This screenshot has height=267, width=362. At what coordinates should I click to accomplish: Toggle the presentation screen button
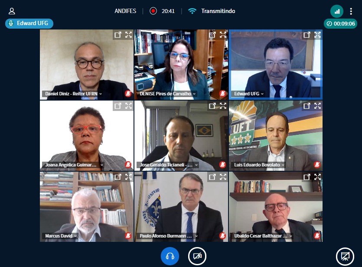click(x=345, y=257)
